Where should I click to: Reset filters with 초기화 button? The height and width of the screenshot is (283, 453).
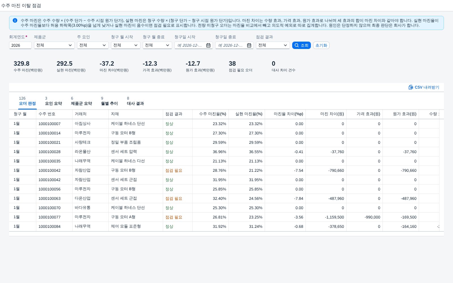[x=321, y=45]
